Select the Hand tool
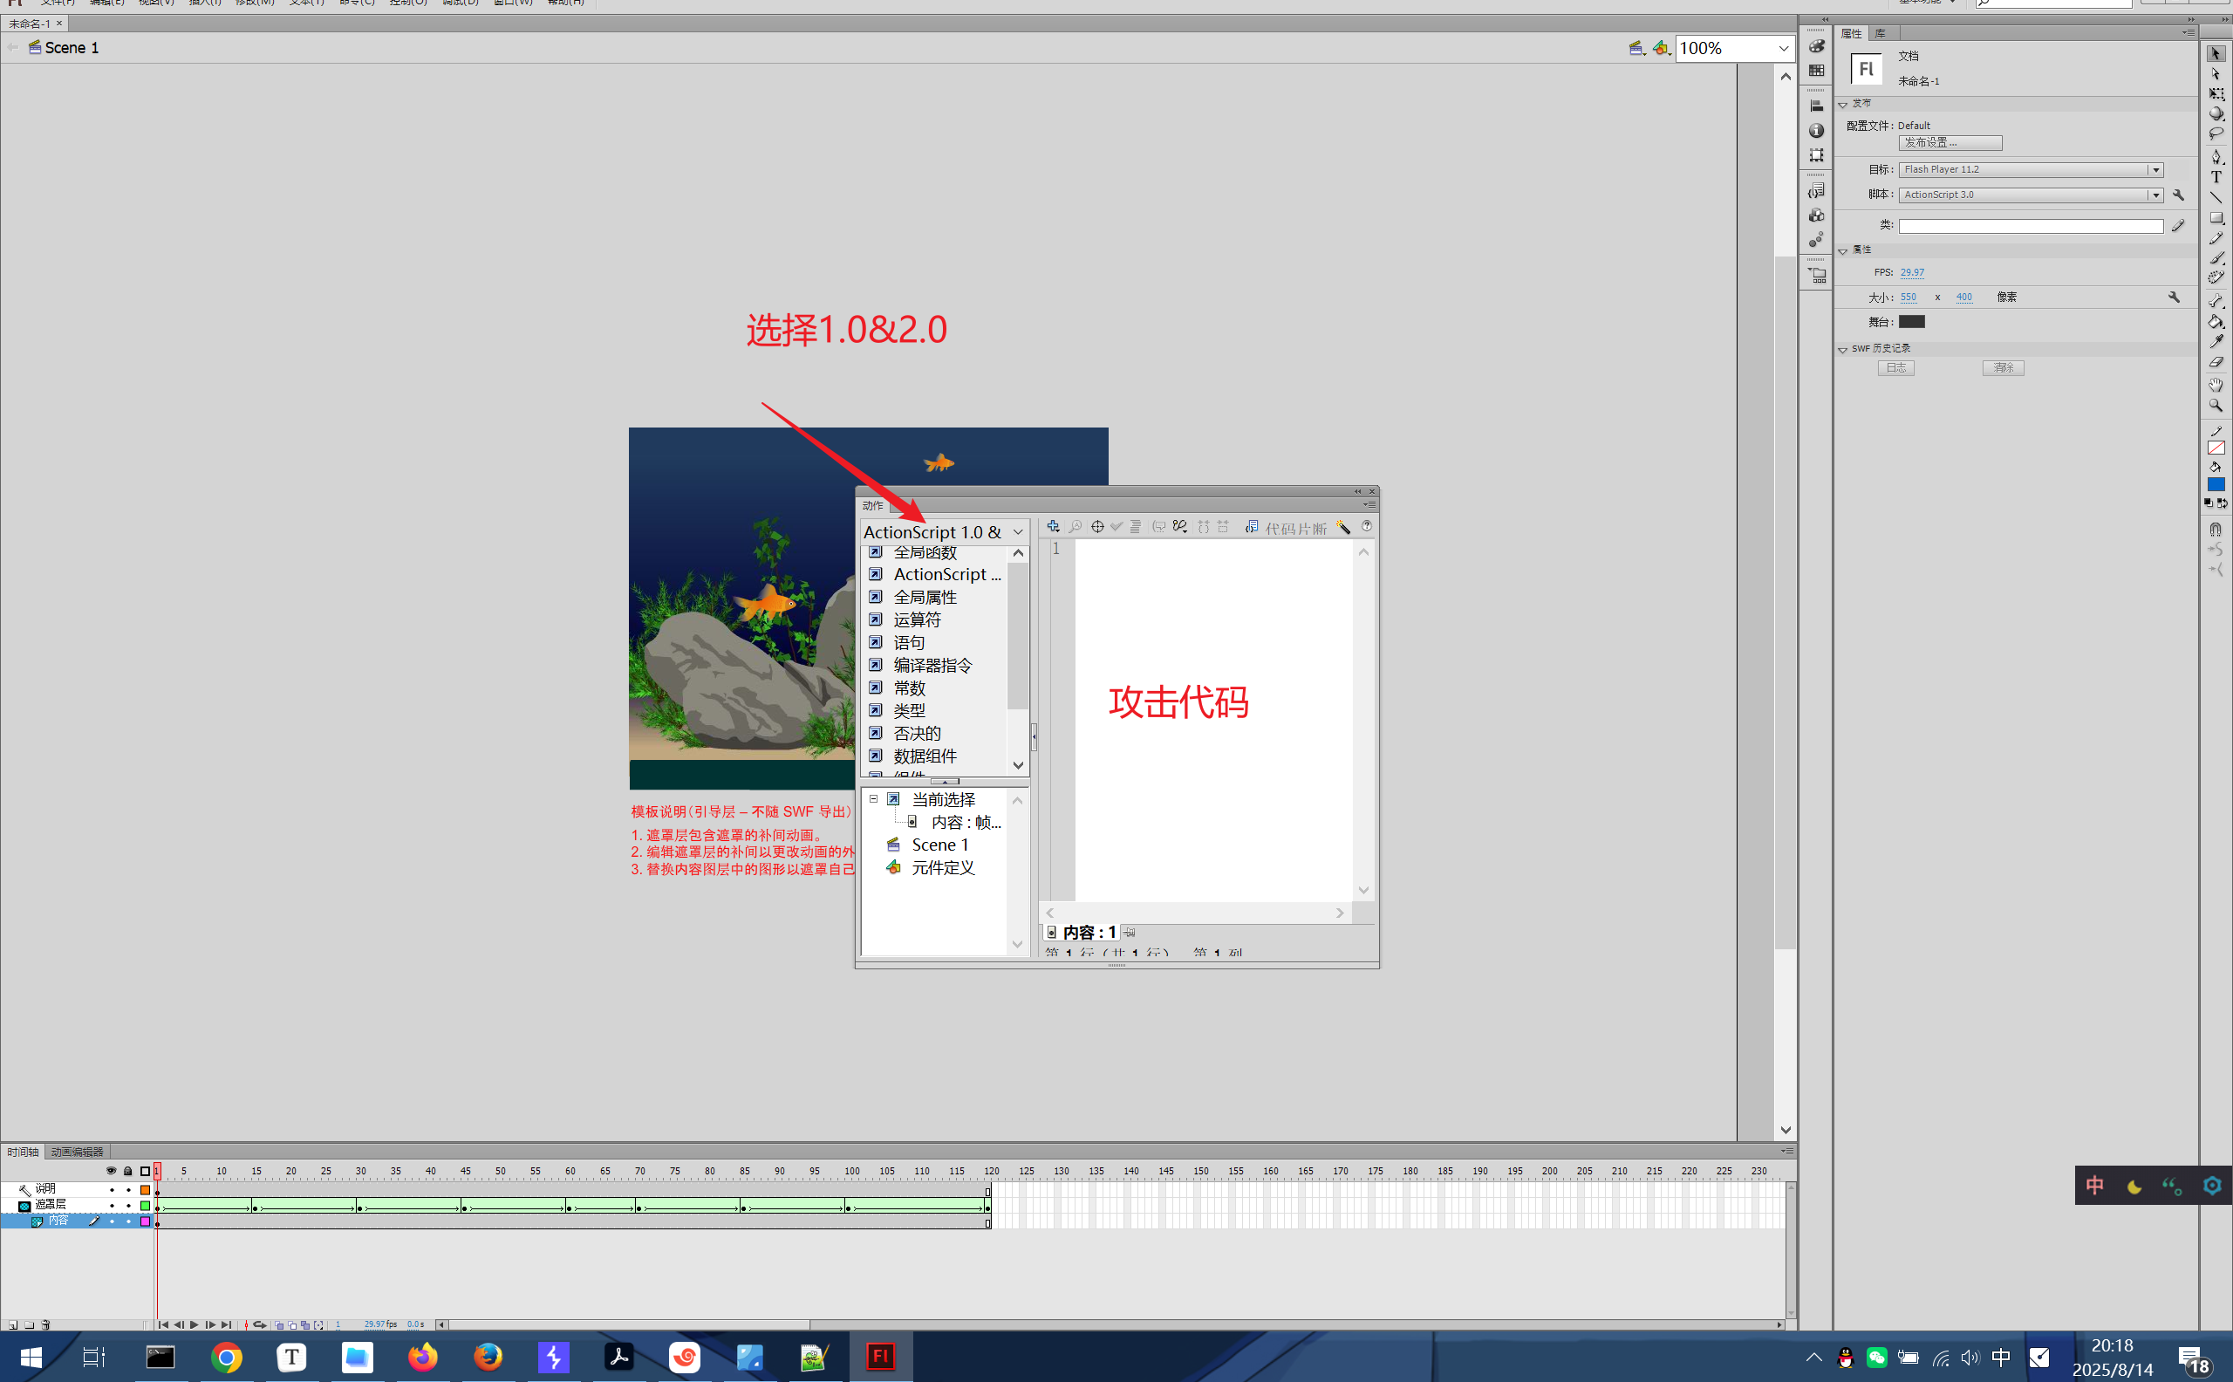This screenshot has height=1382, width=2233. point(2216,385)
